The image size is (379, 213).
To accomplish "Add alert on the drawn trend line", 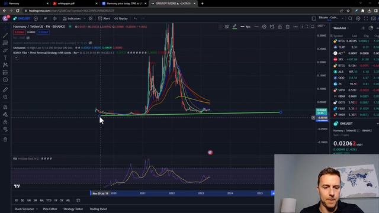I will click(x=272, y=27).
